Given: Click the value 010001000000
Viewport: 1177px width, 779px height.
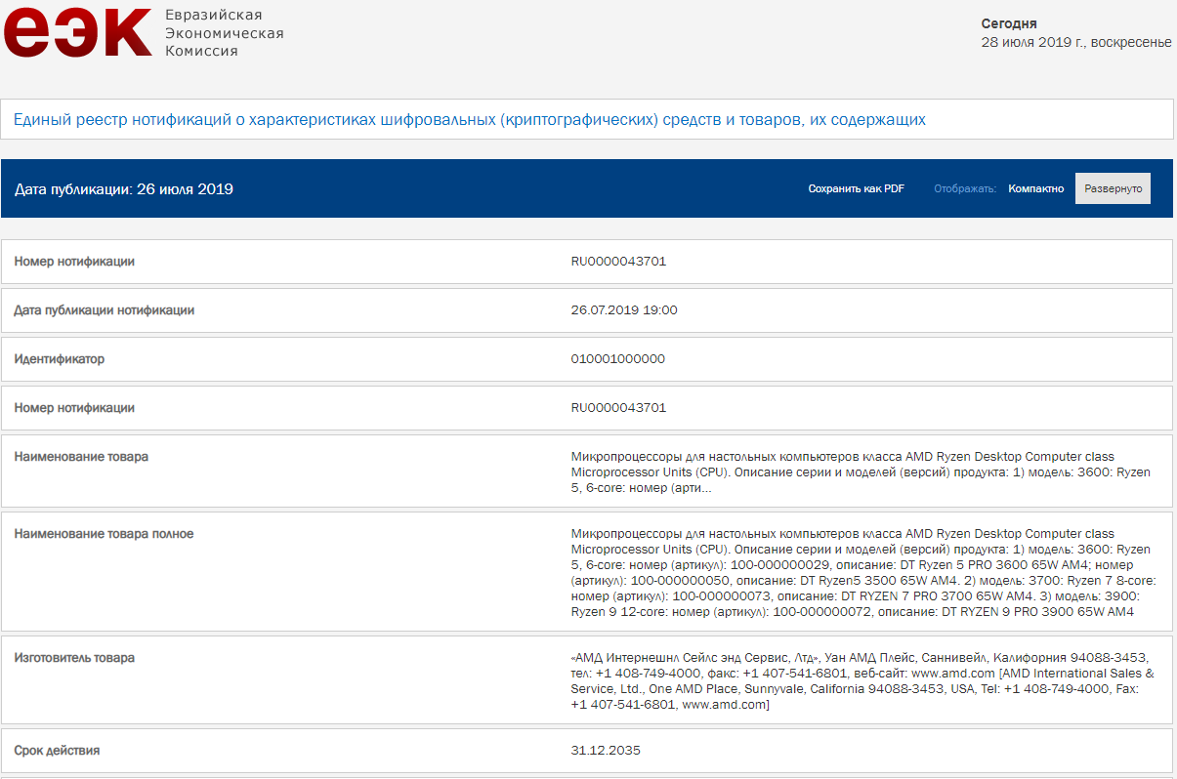Looking at the screenshot, I should 618,359.
